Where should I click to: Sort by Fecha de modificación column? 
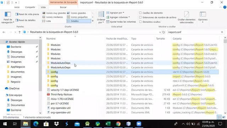pyautogui.click(x=117, y=39)
